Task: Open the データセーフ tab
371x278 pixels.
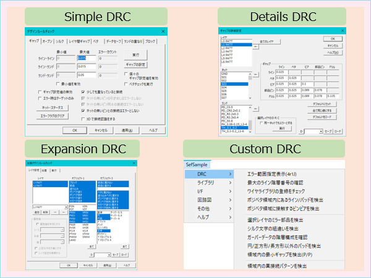Action: [x=112, y=41]
